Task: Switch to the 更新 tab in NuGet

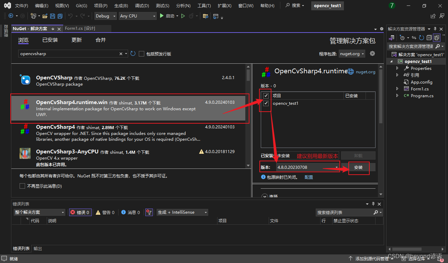Action: click(x=77, y=40)
